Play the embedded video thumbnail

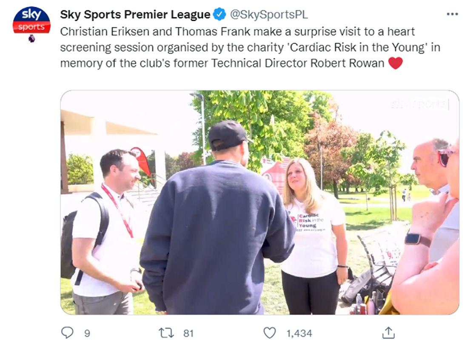[x=260, y=203]
